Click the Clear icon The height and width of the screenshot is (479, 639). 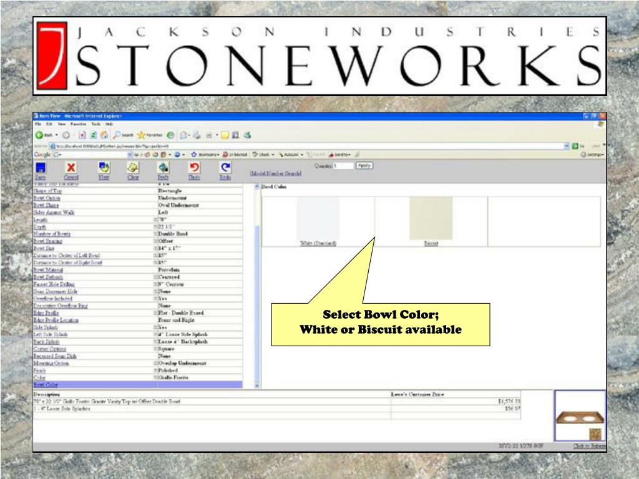[x=133, y=167]
